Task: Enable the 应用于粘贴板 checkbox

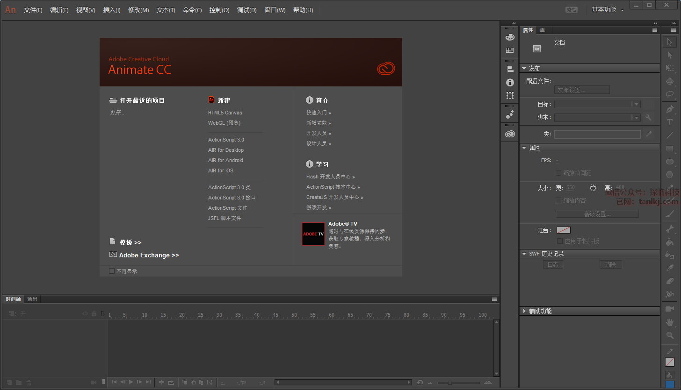Action: 560,241
